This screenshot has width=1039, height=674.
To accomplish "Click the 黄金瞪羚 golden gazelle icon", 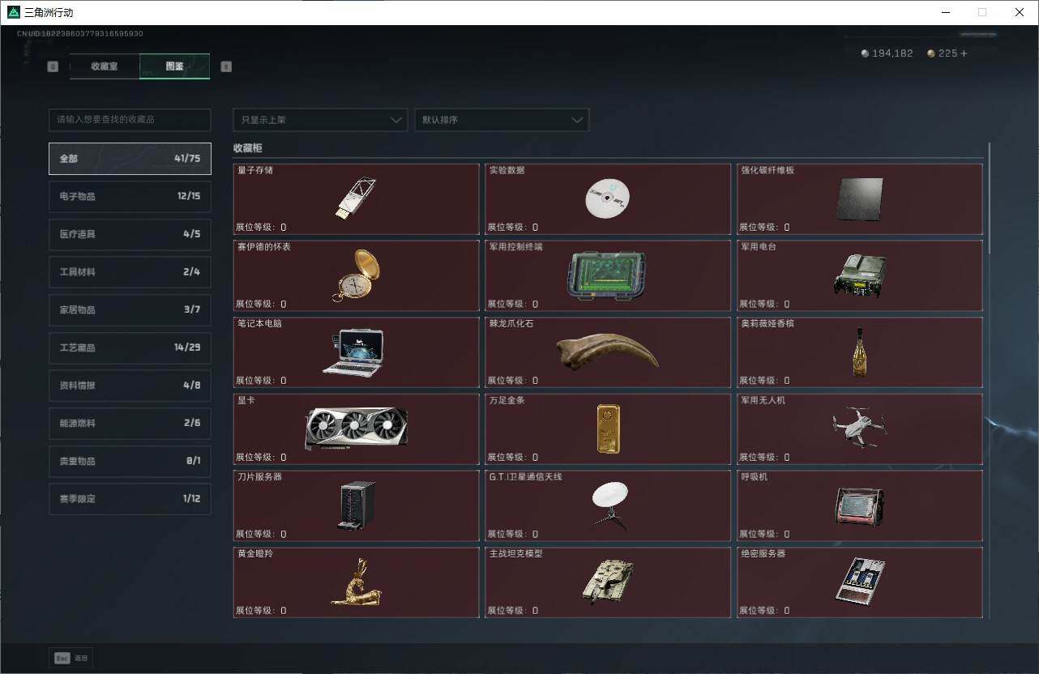I will click(x=356, y=582).
